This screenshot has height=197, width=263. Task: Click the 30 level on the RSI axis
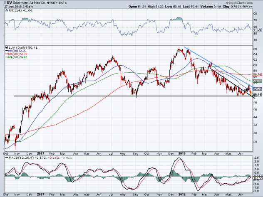pyautogui.click(x=255, y=34)
